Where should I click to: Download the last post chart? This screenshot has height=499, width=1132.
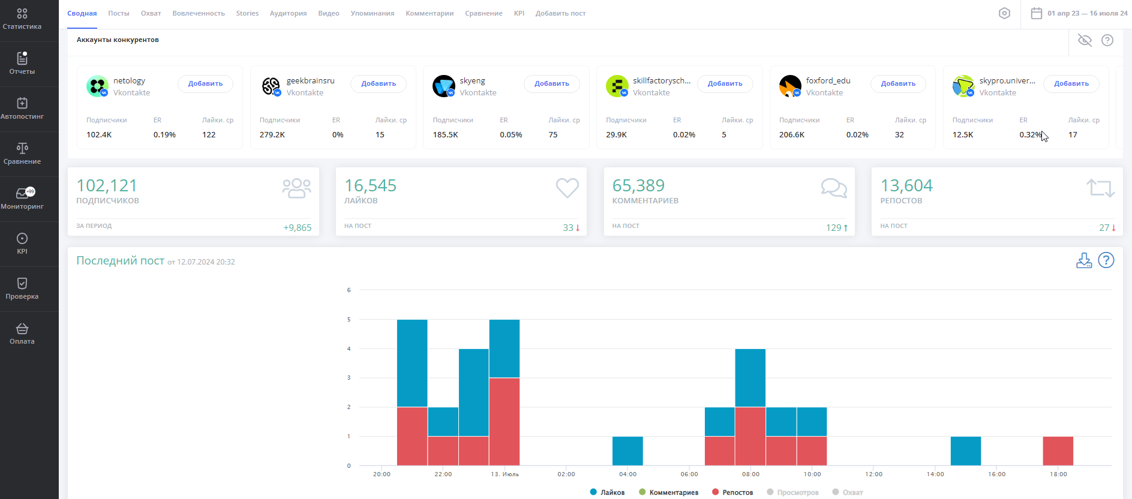[1083, 260]
